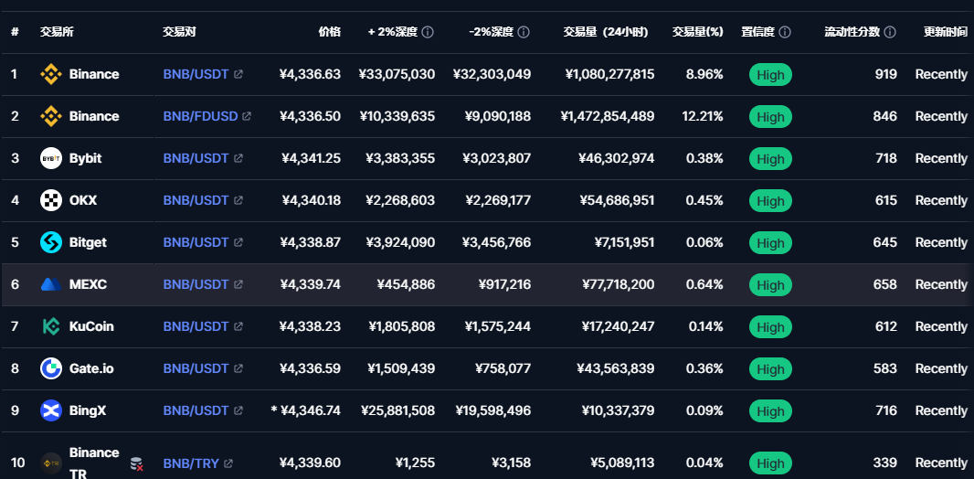
Task: Select the liquidity score 339
Action: coord(885,463)
